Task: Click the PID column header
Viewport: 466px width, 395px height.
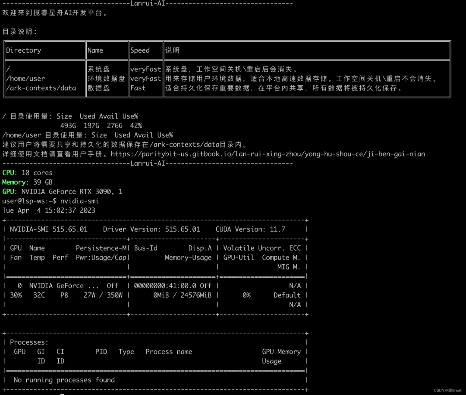Action: click(x=101, y=352)
